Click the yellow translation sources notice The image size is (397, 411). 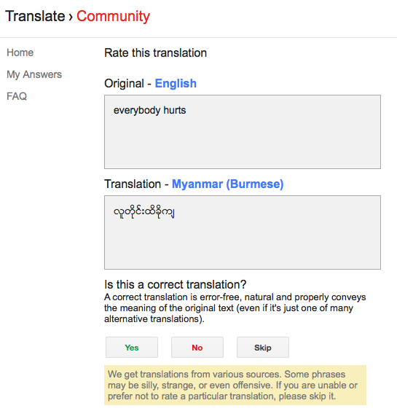tap(235, 385)
